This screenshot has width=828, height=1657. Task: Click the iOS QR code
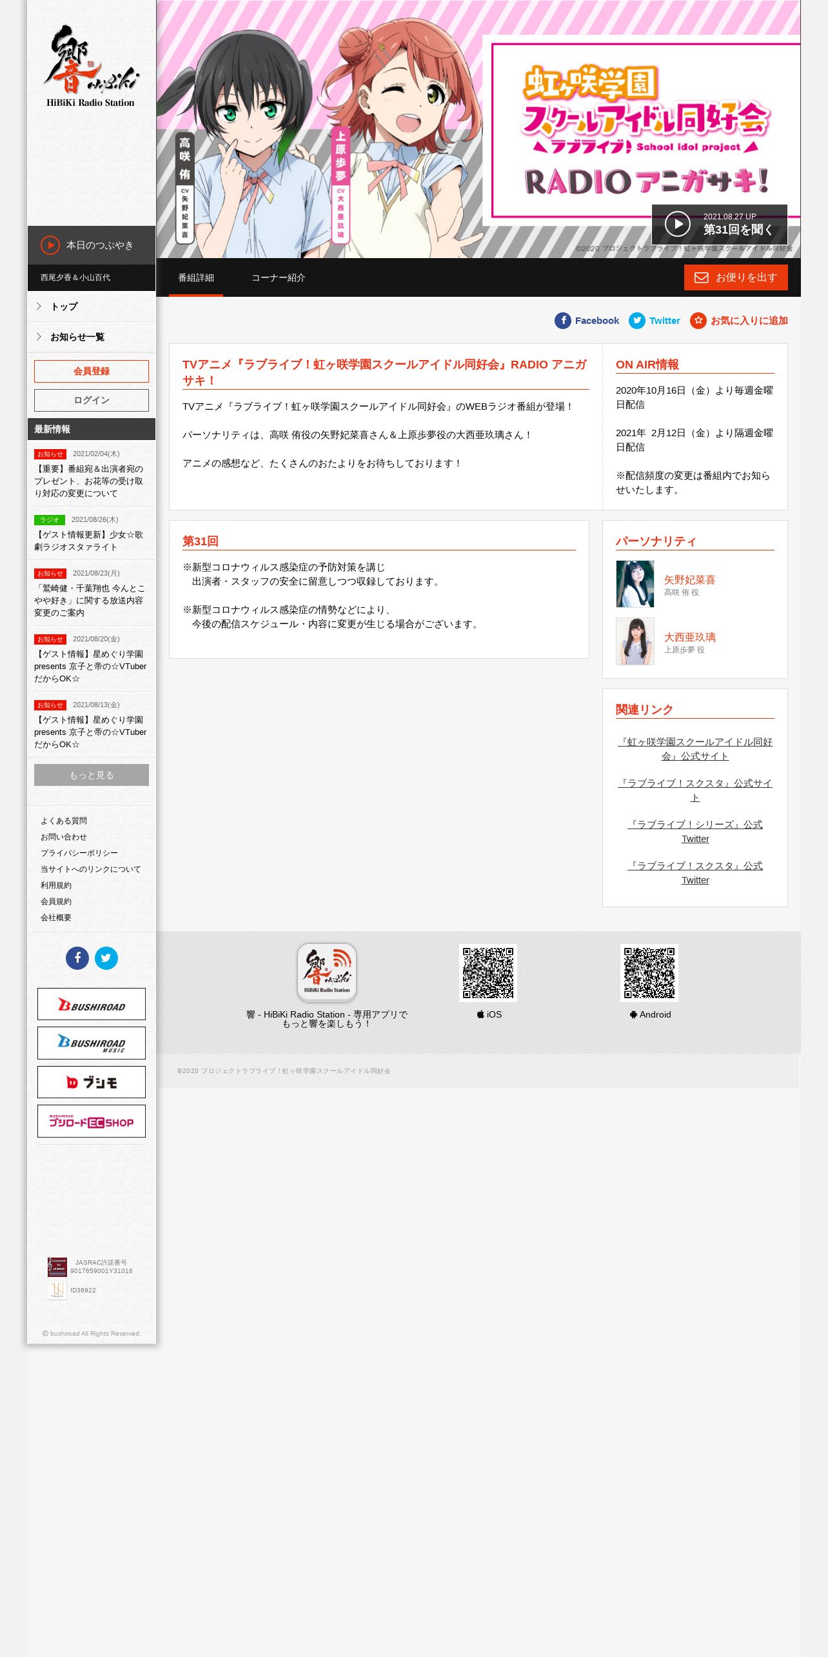488,973
